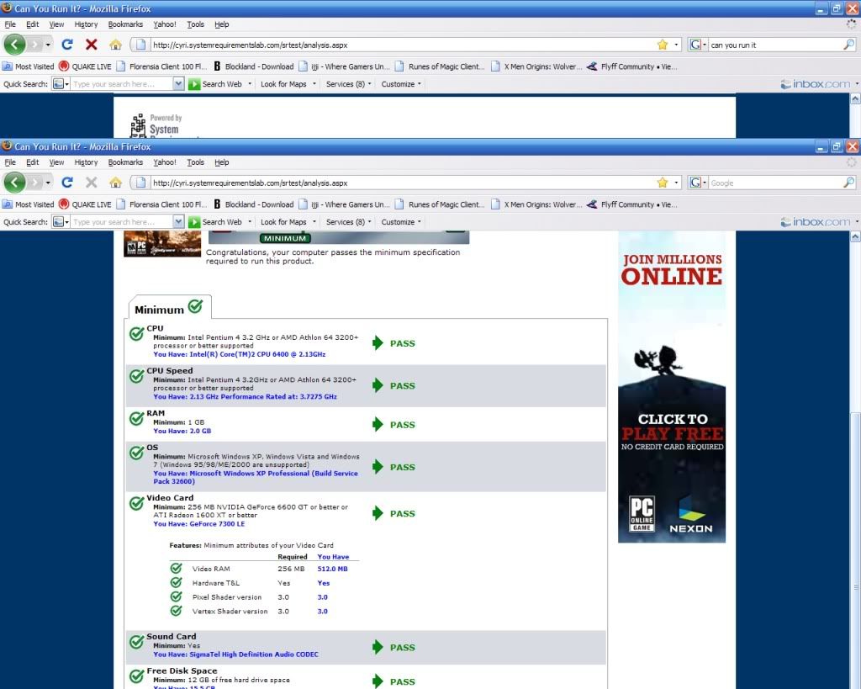
Task: Open the Customize dropdown in the front window toolbar
Action: 401,222
